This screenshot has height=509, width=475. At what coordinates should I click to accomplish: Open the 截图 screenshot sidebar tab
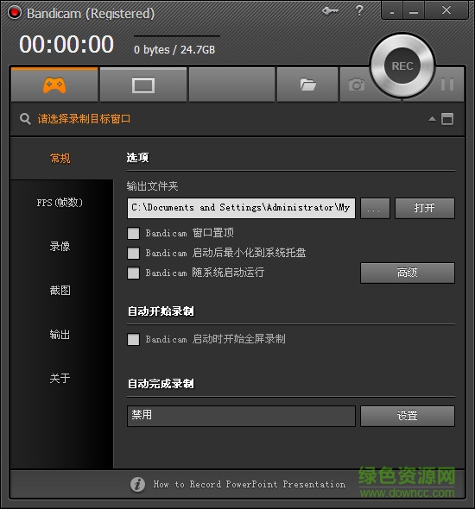[60, 290]
